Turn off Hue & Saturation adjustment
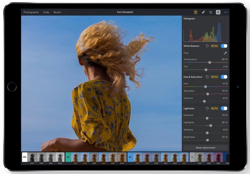This screenshot has width=250, height=174. (224, 77)
